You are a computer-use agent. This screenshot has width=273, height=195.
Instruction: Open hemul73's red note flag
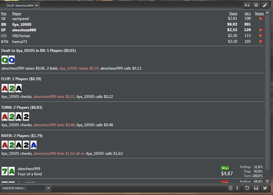(261, 42)
